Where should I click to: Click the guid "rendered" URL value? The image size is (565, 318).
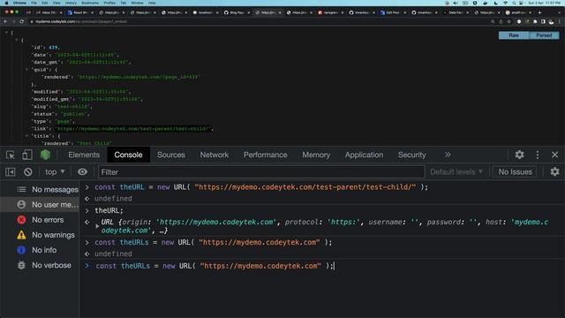pyautogui.click(x=139, y=77)
